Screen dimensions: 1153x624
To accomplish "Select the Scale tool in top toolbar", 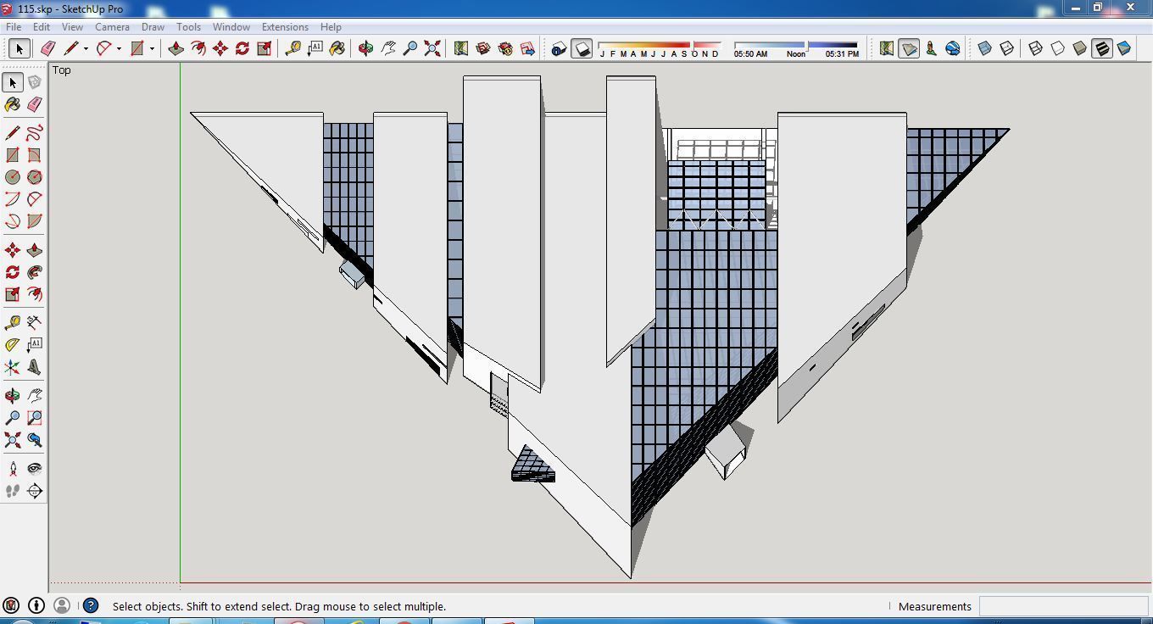I will coord(265,49).
